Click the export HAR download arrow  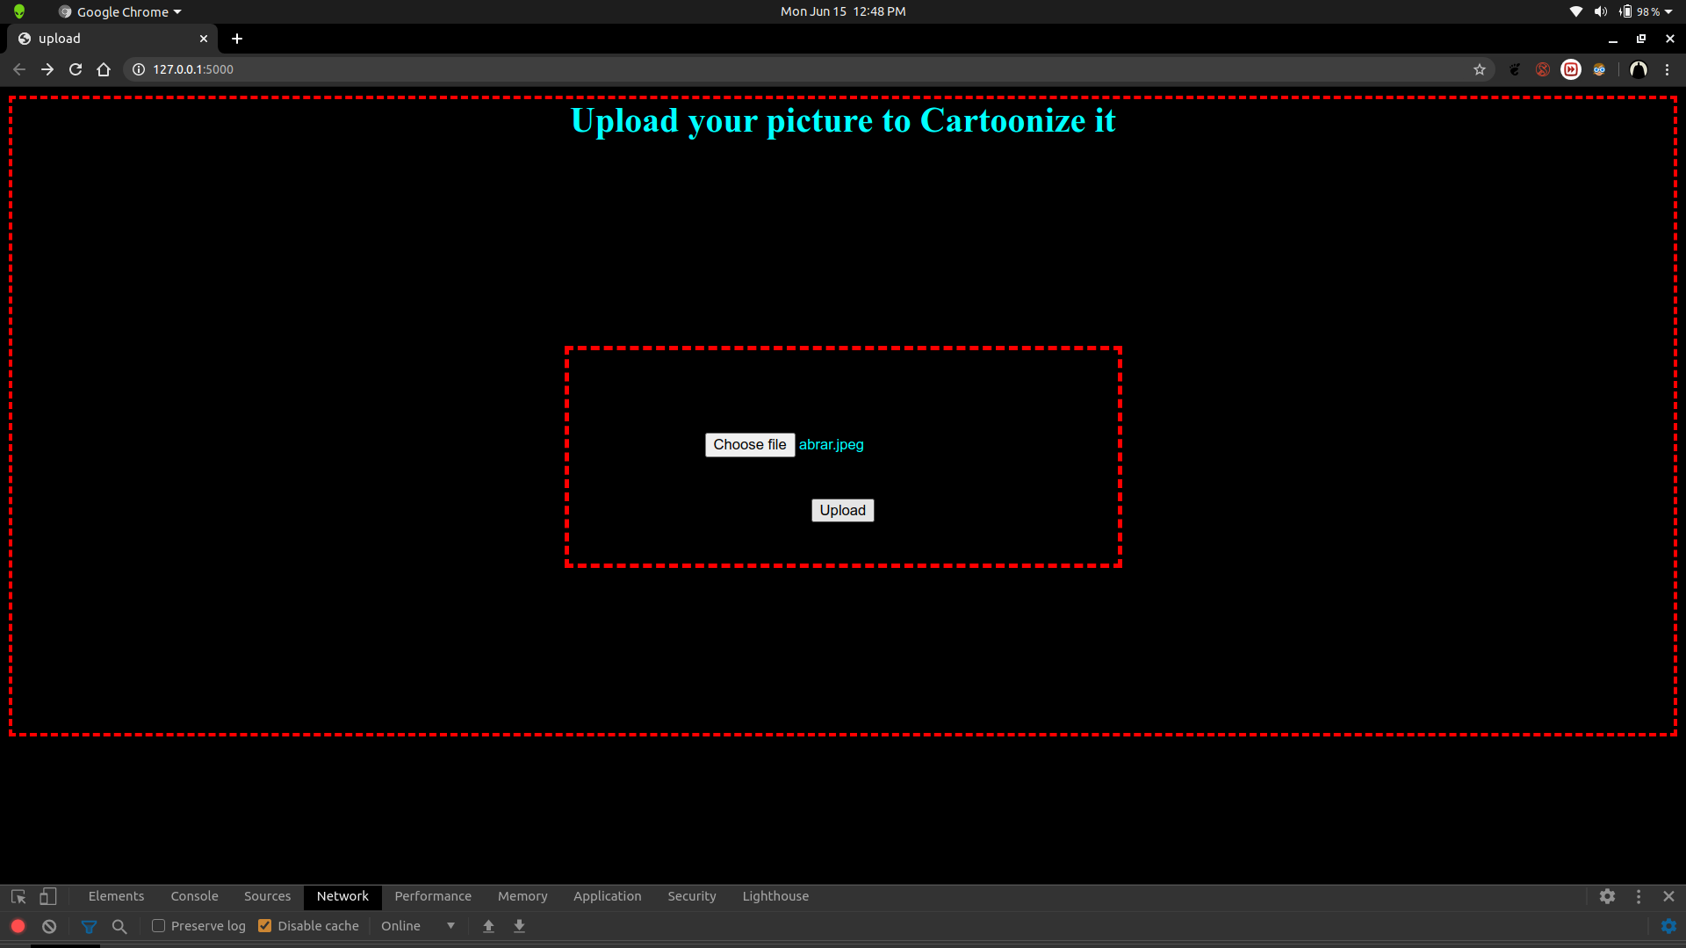coord(519,926)
